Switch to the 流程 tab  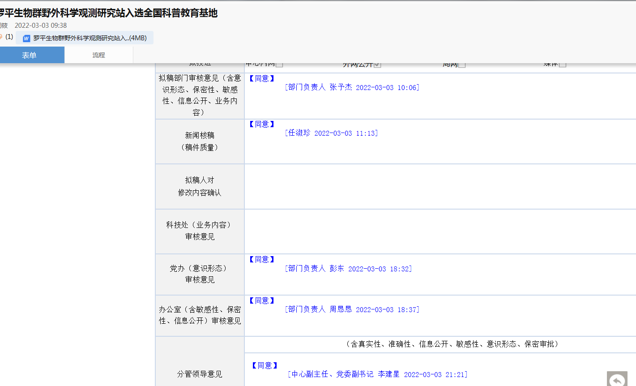point(98,55)
